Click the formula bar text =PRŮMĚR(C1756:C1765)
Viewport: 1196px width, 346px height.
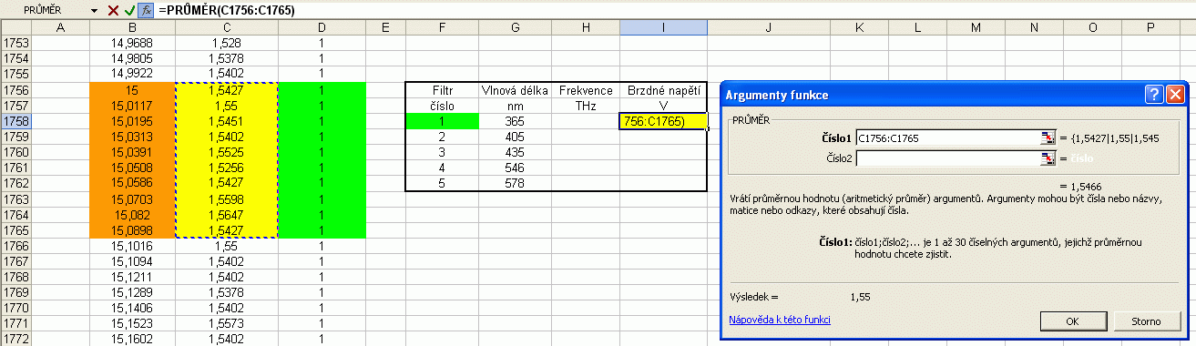[x=226, y=10]
